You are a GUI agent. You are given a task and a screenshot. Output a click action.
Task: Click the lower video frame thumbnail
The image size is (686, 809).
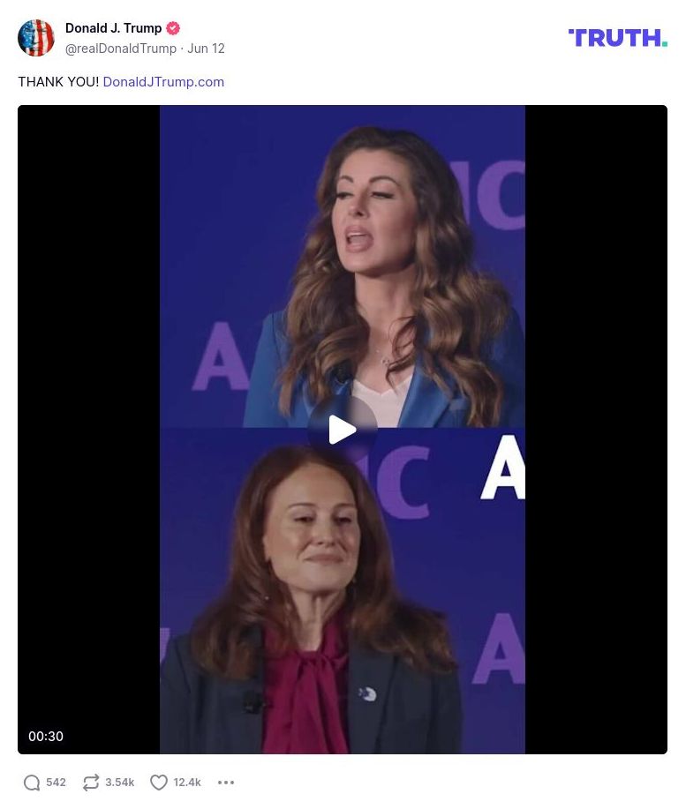[343, 591]
